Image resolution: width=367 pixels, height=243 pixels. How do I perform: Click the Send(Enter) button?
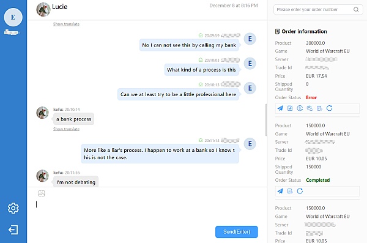pos(237,232)
